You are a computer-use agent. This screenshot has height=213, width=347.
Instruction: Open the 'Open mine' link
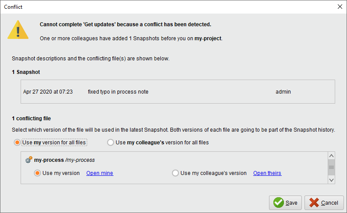coord(99,173)
